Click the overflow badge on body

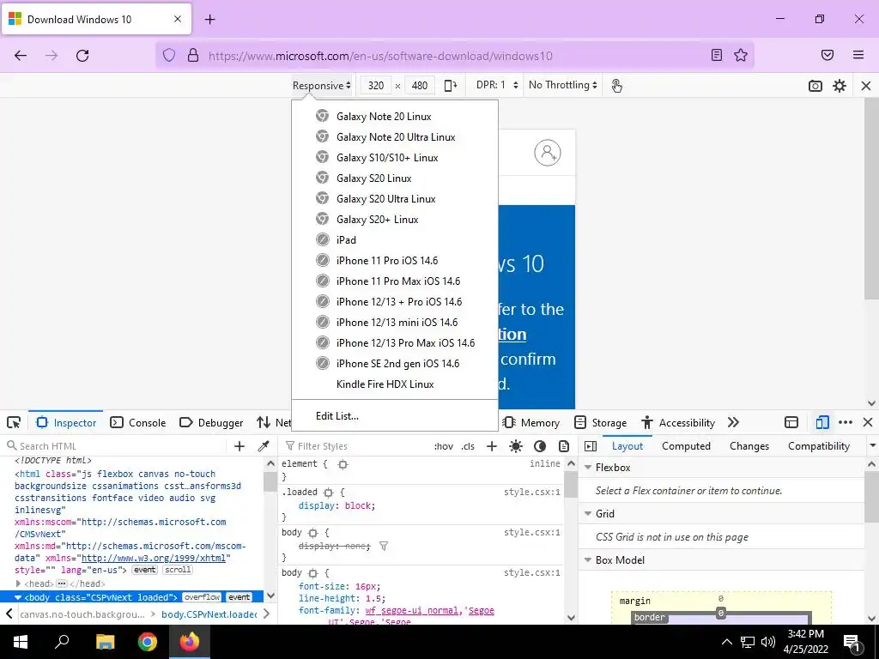click(x=202, y=597)
